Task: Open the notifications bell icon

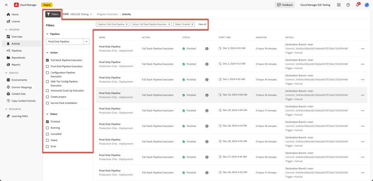Action: pyautogui.click(x=357, y=5)
